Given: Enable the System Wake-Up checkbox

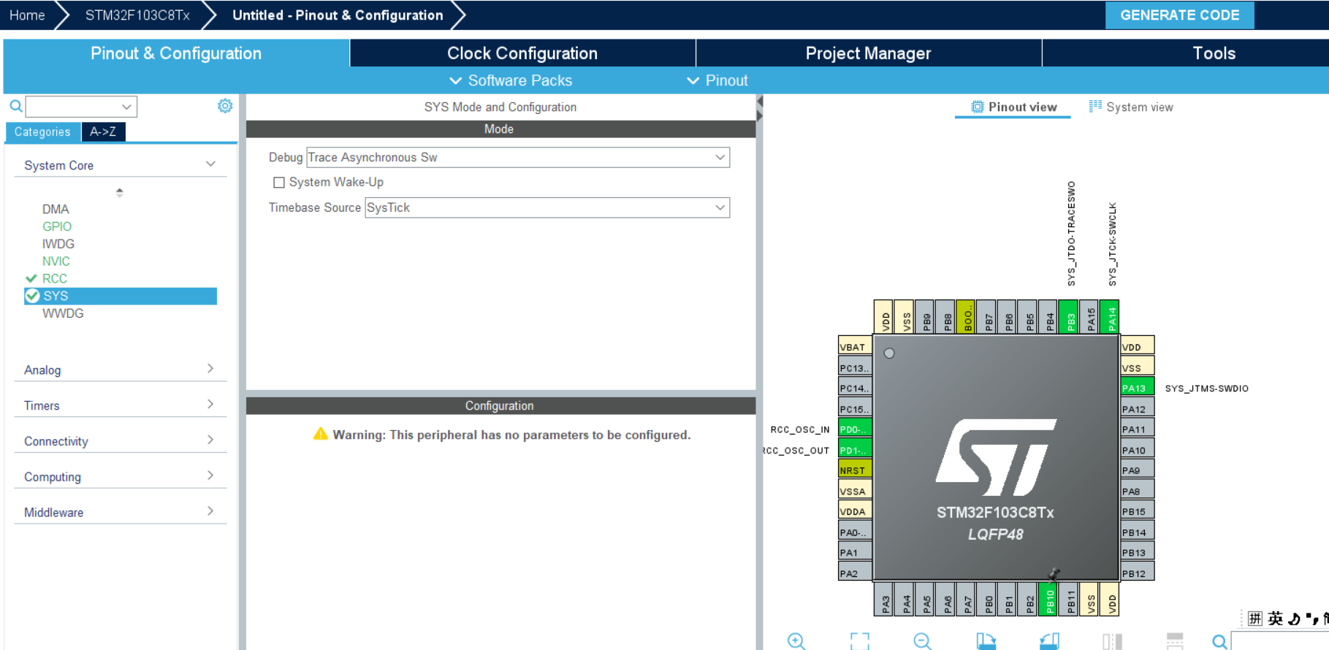Looking at the screenshot, I should coord(279,183).
